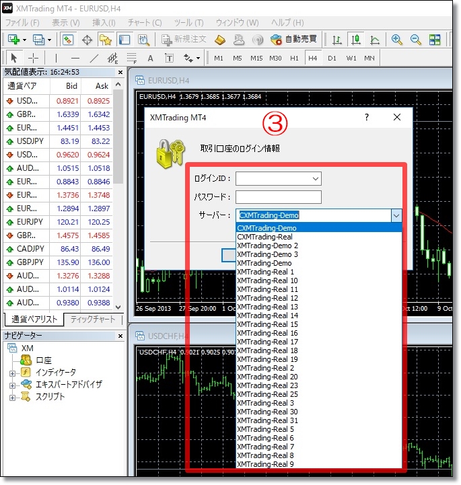This screenshot has width=461, height=485.
Task: Toggle 自動売買 auto trading
Action: [x=293, y=40]
